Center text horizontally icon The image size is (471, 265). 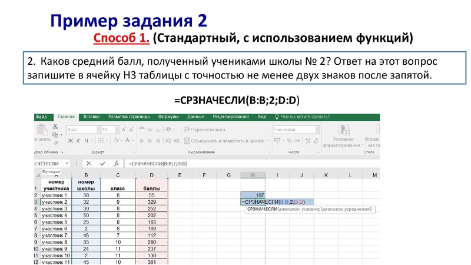pyautogui.click(x=150, y=141)
